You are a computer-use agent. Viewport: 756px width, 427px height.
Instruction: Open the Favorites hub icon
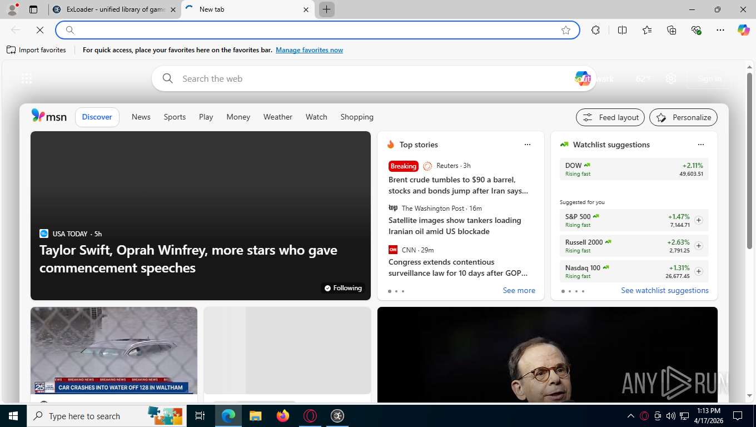[x=647, y=30]
